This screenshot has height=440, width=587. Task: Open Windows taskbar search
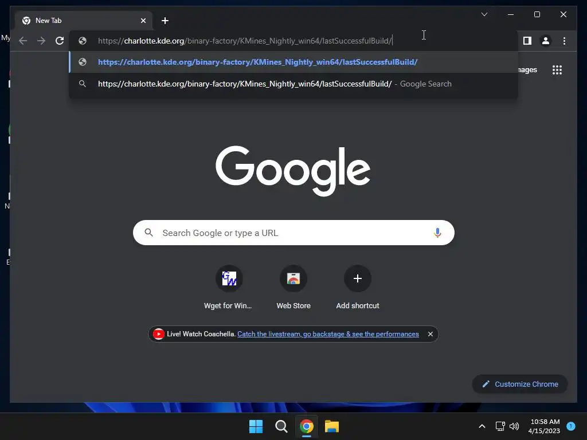(x=281, y=426)
